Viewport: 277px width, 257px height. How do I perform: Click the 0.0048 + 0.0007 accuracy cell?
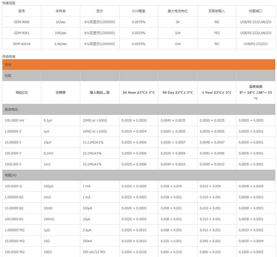217,142
